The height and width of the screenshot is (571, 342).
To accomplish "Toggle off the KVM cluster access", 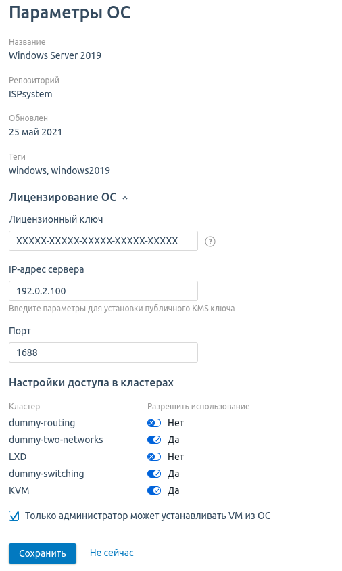I will [x=154, y=490].
